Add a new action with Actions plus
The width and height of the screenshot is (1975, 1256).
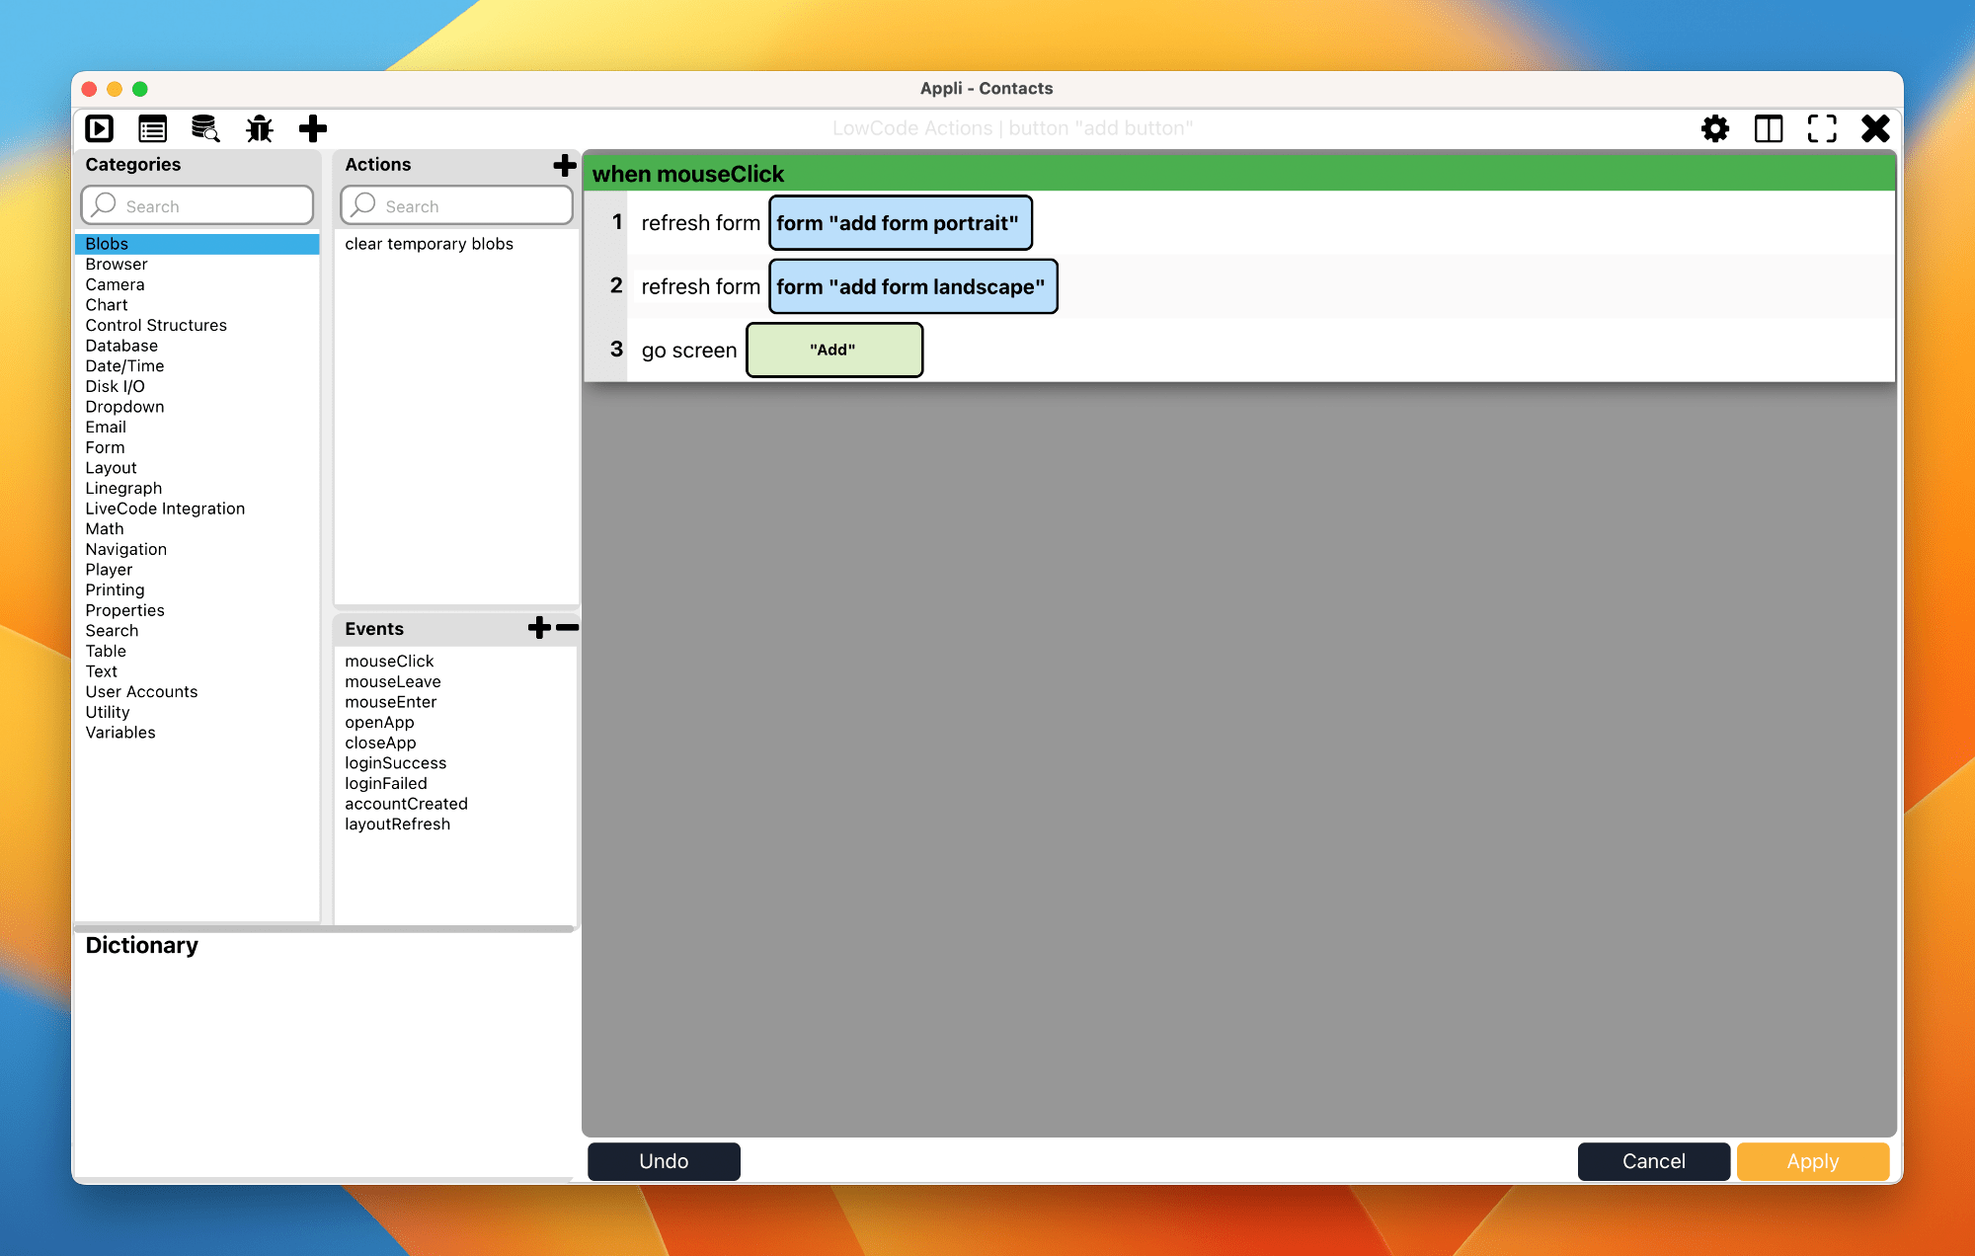tap(565, 165)
